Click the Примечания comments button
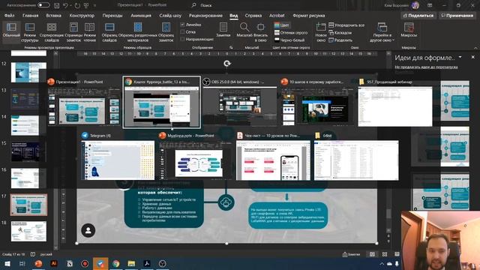The height and width of the screenshot is (270, 480). (x=457, y=15)
